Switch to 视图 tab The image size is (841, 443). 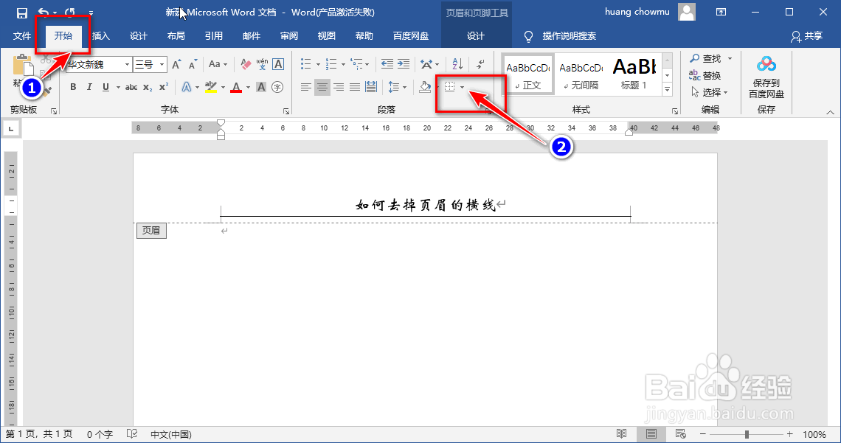(327, 36)
